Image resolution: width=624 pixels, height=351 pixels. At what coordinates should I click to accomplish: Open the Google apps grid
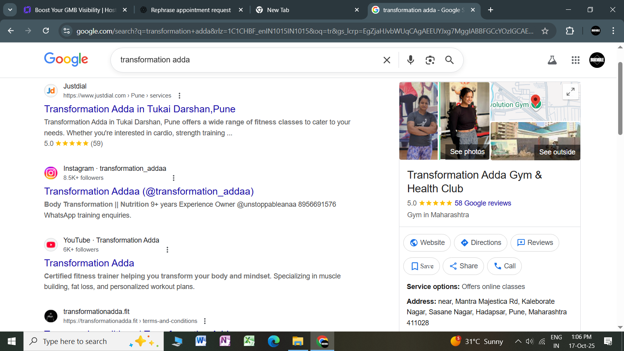pos(575,60)
